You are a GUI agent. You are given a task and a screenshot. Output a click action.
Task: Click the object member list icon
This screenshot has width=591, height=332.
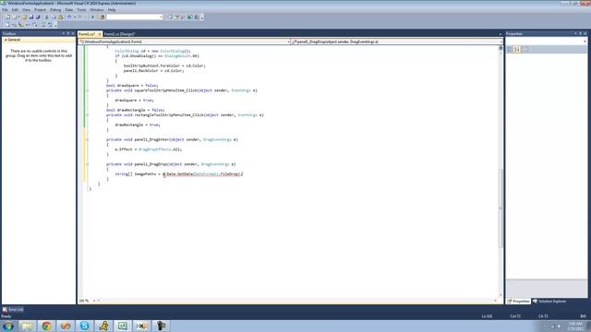pos(7,25)
